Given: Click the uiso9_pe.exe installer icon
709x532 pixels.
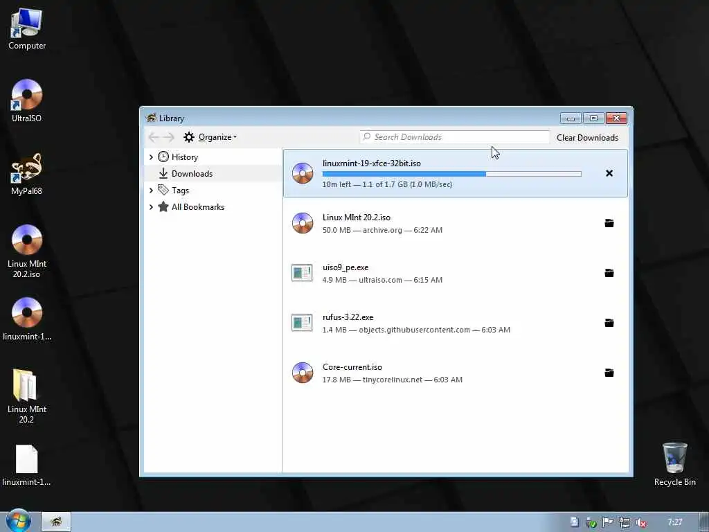Looking at the screenshot, I should pyautogui.click(x=302, y=273).
